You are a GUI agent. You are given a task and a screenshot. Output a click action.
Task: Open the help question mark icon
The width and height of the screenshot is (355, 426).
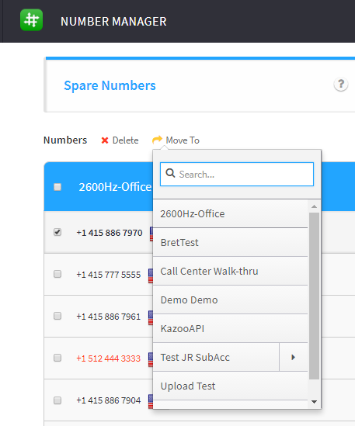340,85
